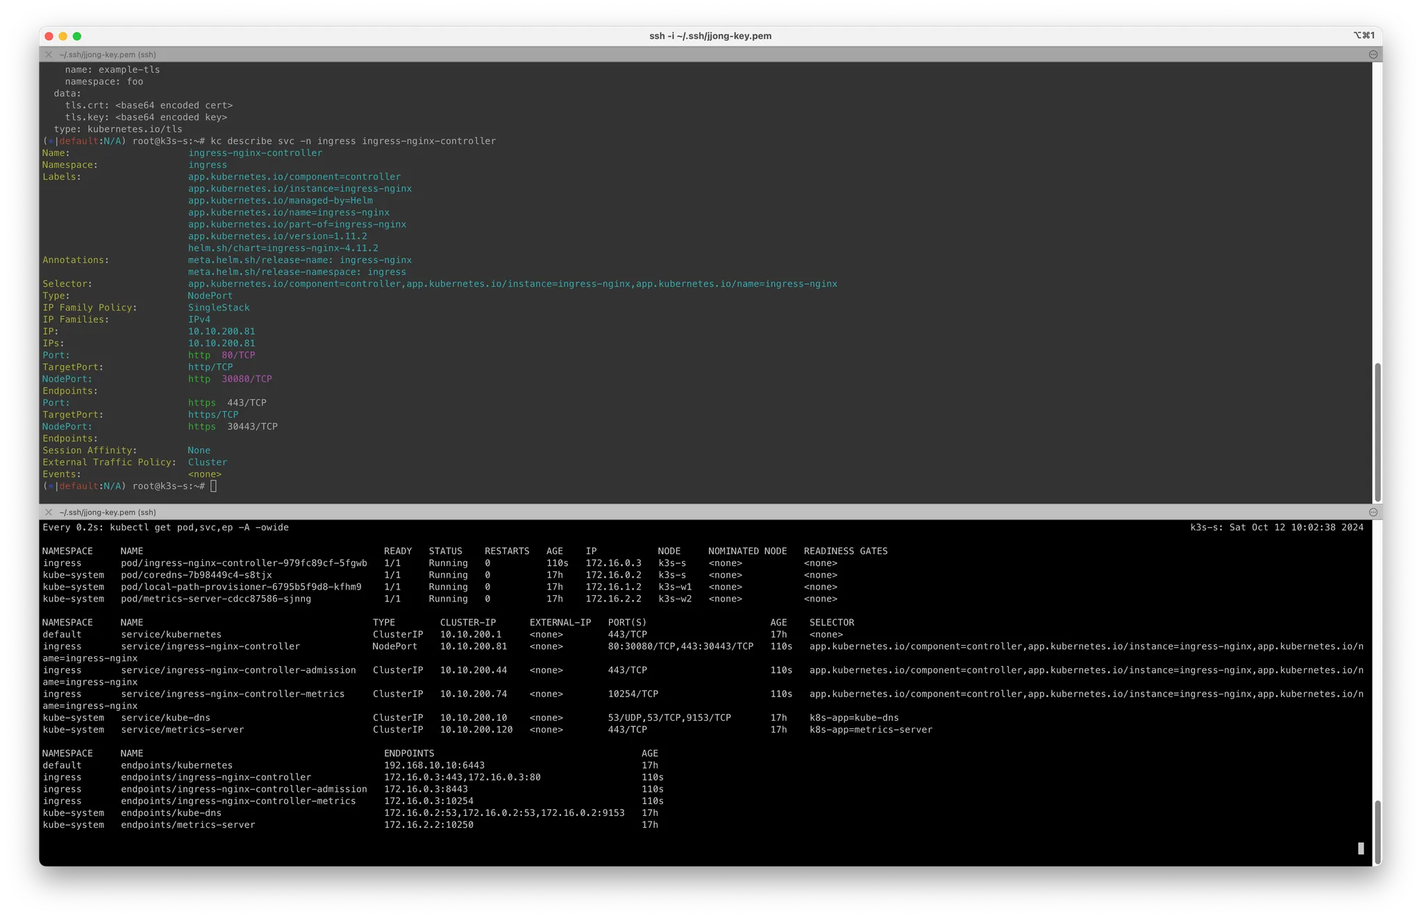Select the bottom pane title '~/.ssh/jjong-key.pem (ssh)'
The height and width of the screenshot is (918, 1422).
[x=108, y=512]
